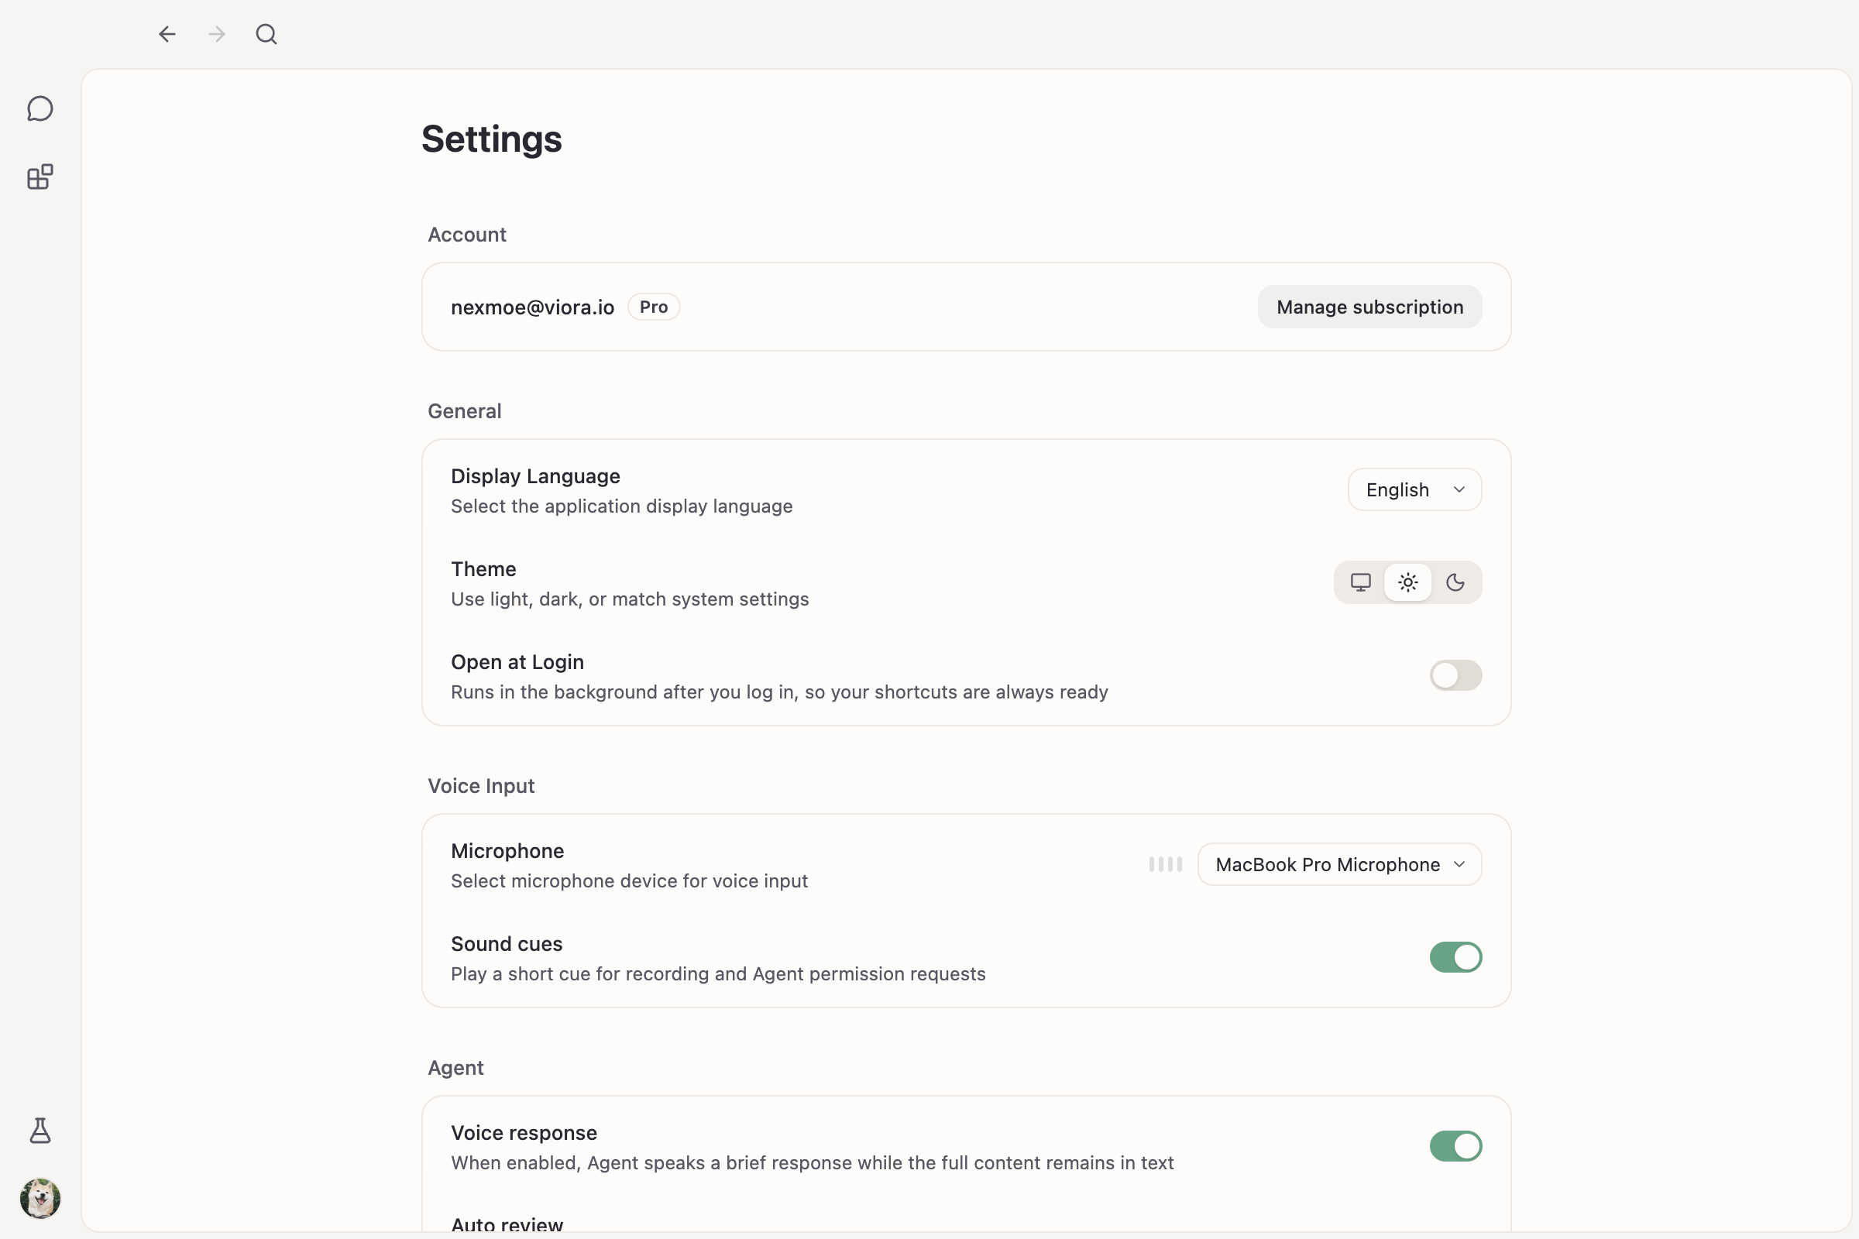This screenshot has width=1859, height=1239.
Task: Click the Pro plan badge
Action: click(654, 307)
